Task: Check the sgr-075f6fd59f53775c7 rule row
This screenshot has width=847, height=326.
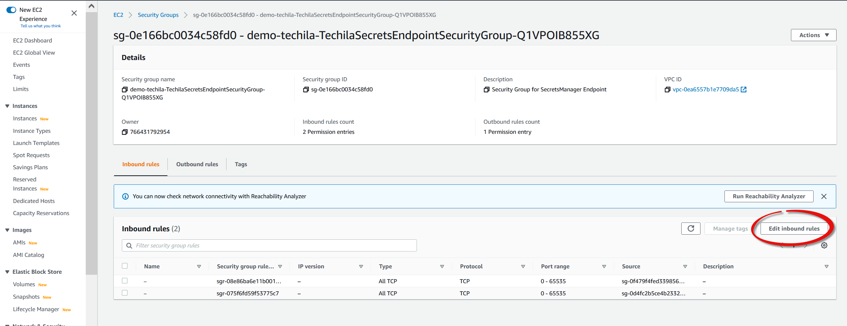Action: tap(125, 293)
